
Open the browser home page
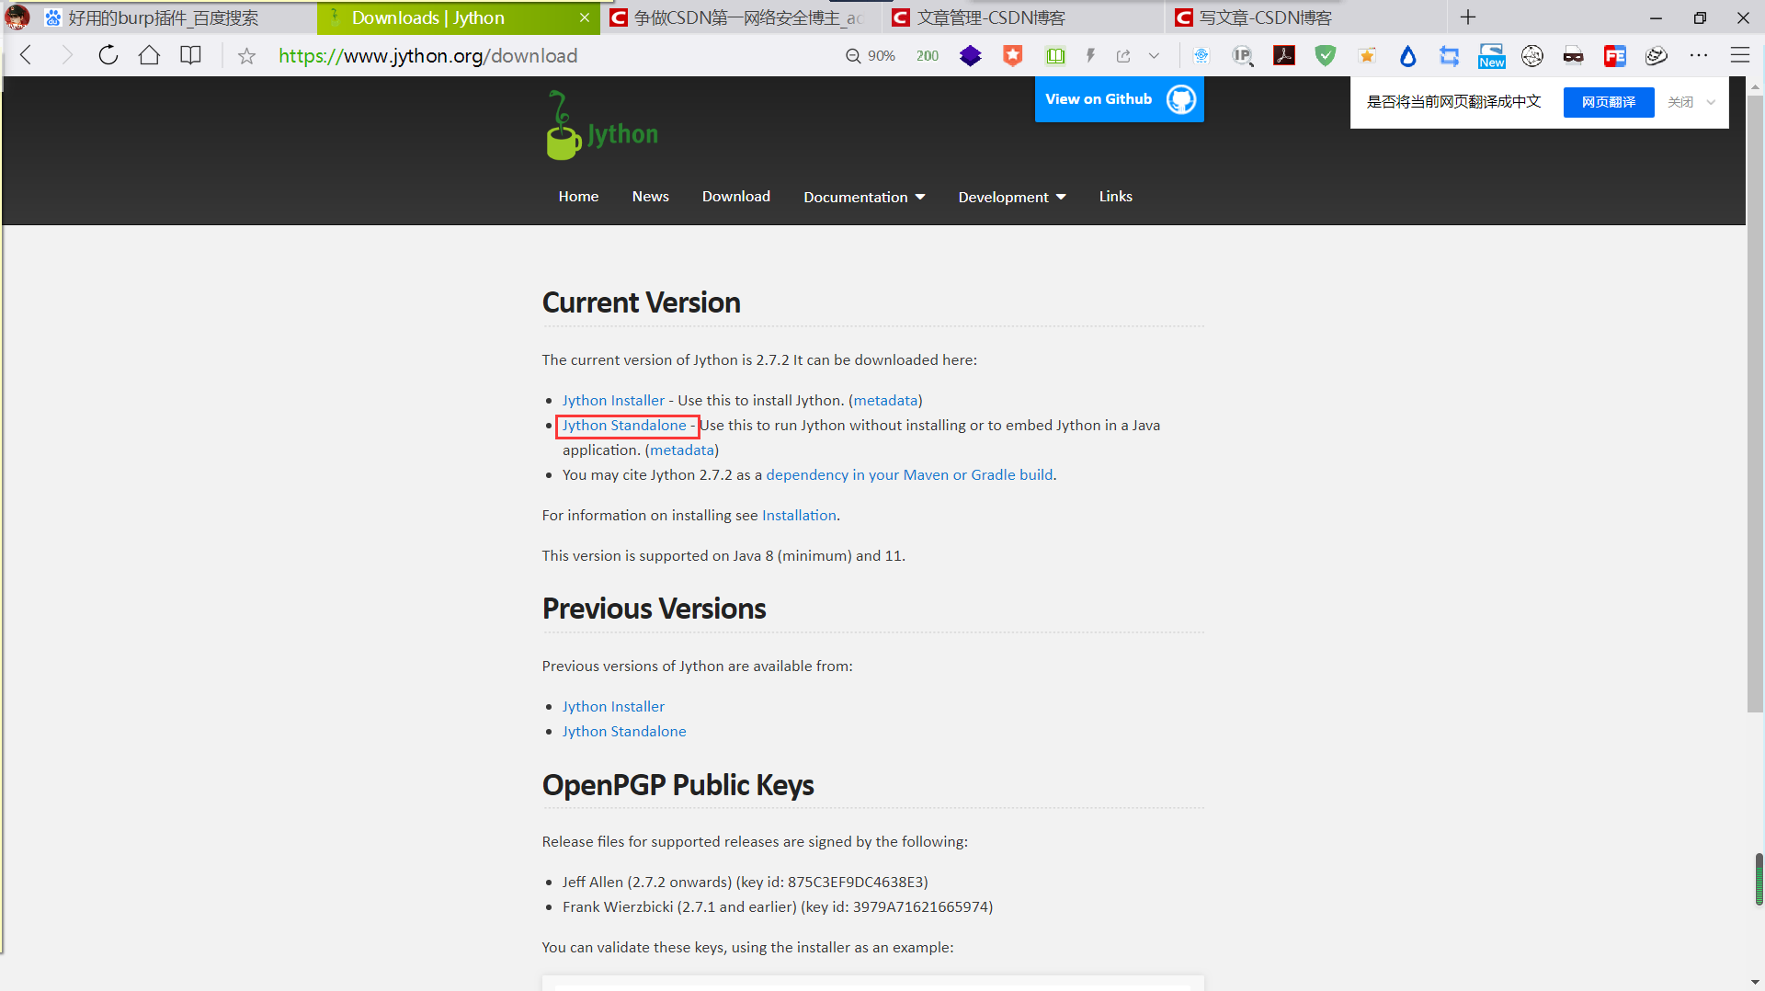click(149, 56)
